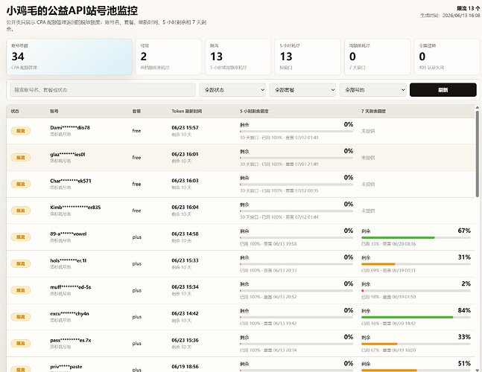
Task: Click token time 06/23 16:04
Action: [x=185, y=207]
